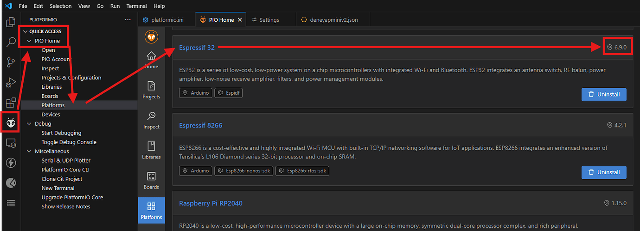Switch to platformio.ini tab
The width and height of the screenshot is (640, 231).
[166, 20]
